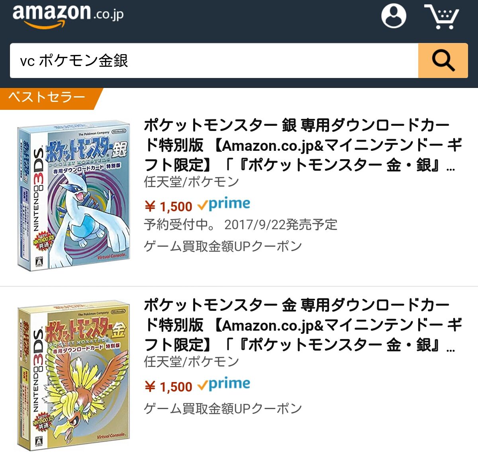Open the shopping cart icon
The width and height of the screenshot is (478, 462).
(x=442, y=16)
